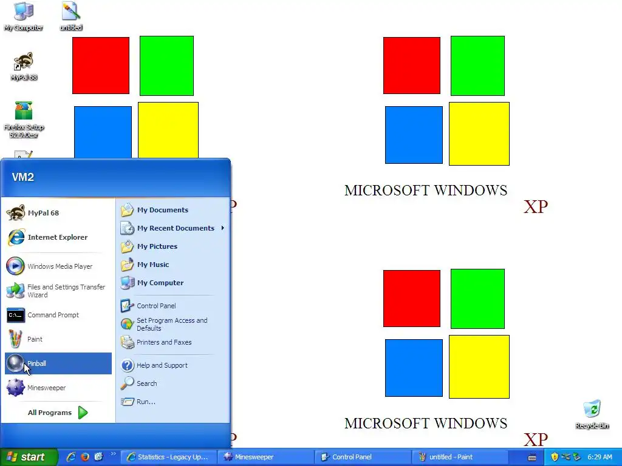
Task: Open My Music folder from the Start menu
Action: pos(173,265)
